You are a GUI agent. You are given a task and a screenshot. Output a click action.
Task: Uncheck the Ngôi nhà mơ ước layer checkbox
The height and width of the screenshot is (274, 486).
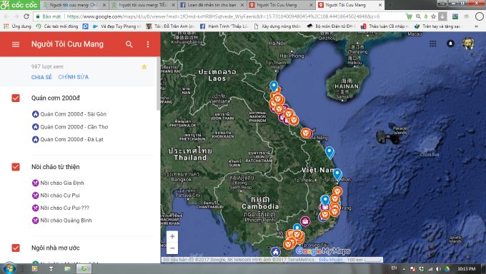pyautogui.click(x=16, y=248)
